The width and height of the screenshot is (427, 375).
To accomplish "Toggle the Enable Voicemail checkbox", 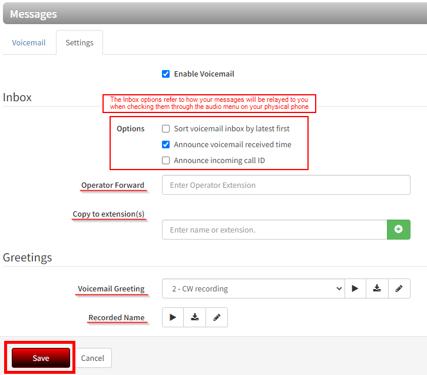I will pos(166,74).
